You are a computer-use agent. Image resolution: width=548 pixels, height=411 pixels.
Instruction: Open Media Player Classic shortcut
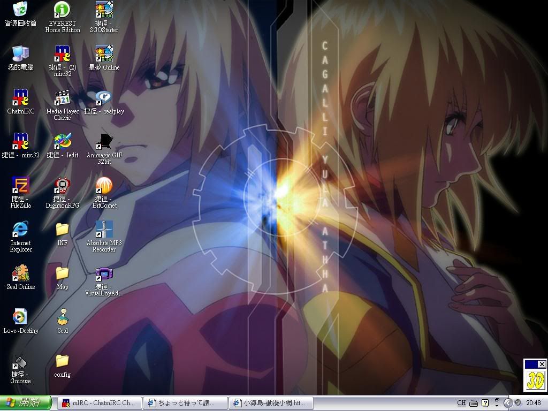pyautogui.click(x=63, y=98)
